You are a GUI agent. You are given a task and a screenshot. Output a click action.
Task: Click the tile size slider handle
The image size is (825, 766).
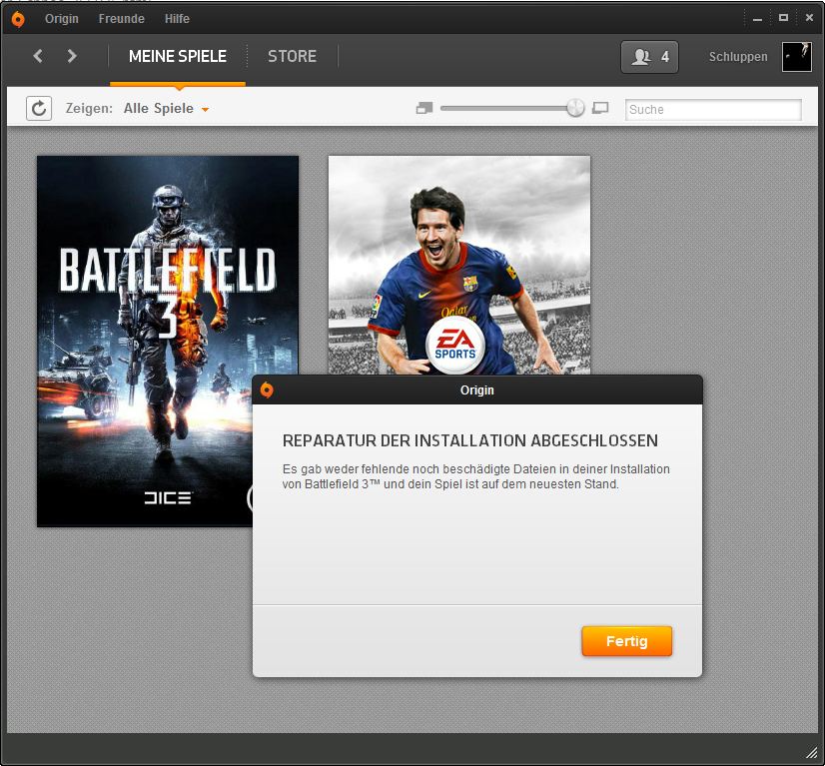point(575,108)
